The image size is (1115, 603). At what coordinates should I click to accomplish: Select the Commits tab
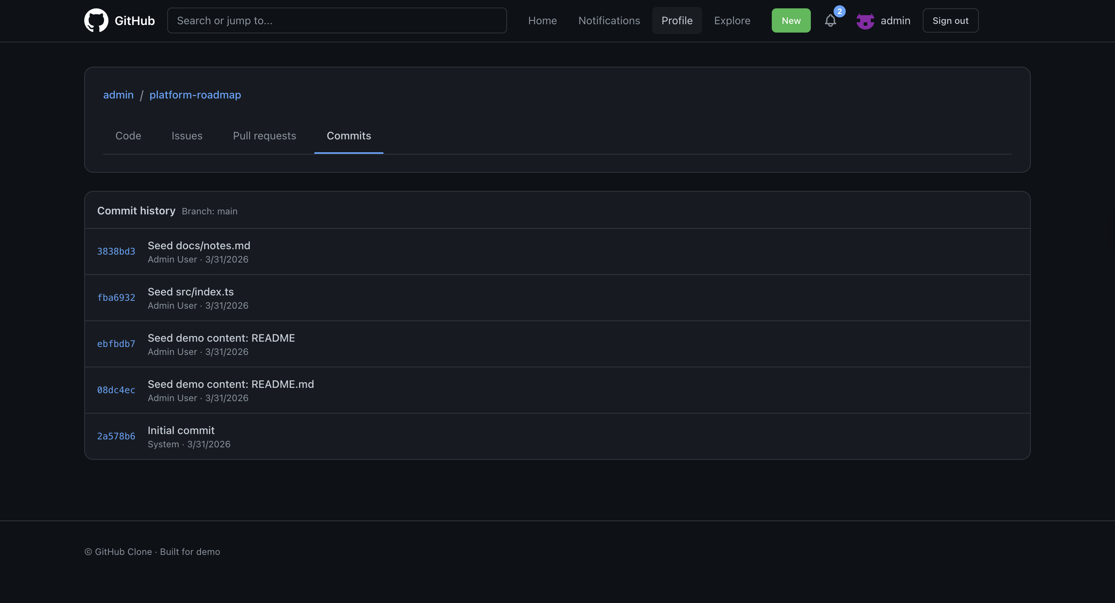click(x=349, y=136)
